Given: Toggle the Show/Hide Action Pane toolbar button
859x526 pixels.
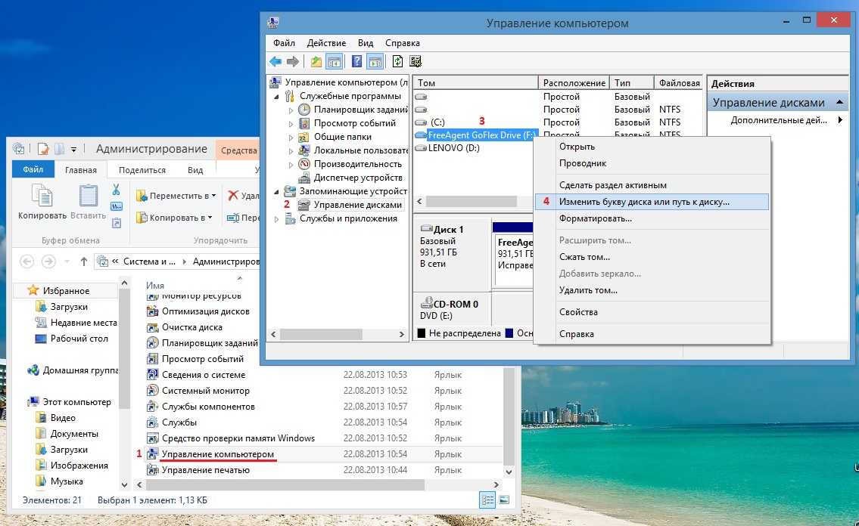Looking at the screenshot, I should tap(375, 62).
